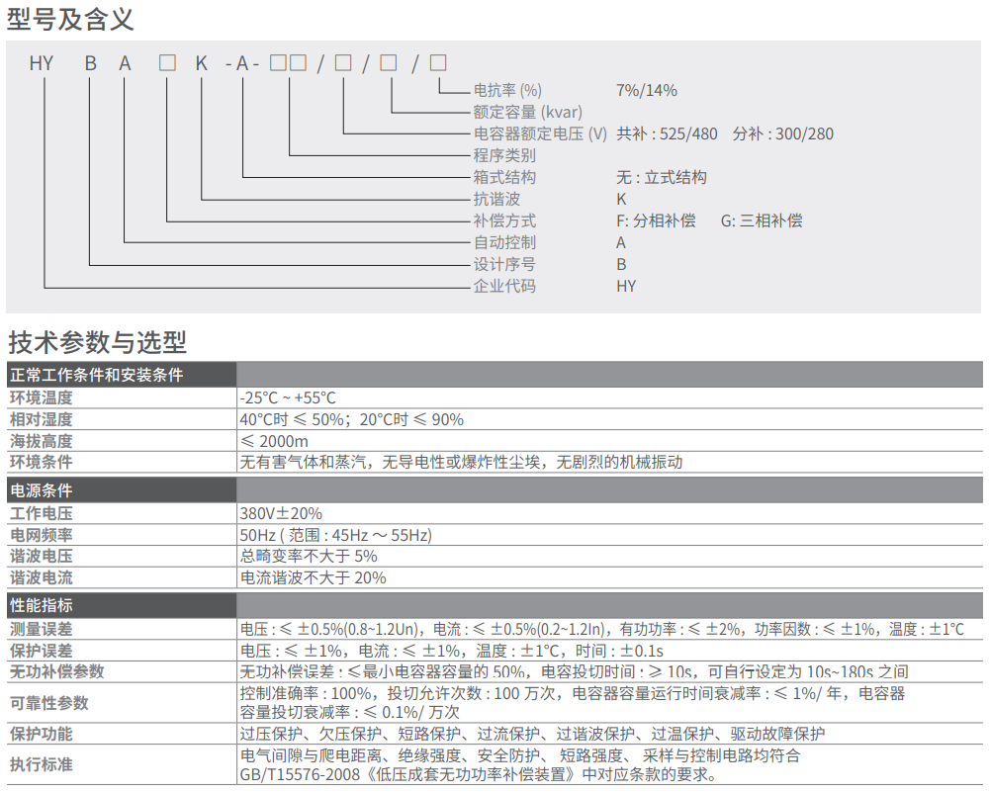Viewport: 990px width, 793px height.
Task: Click the last orange box in model code
Action: pos(438,63)
